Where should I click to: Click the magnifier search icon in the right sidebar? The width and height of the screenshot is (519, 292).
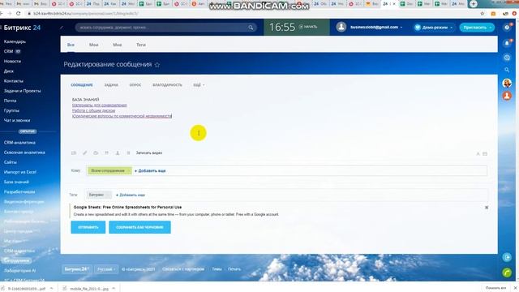[x=507, y=70]
